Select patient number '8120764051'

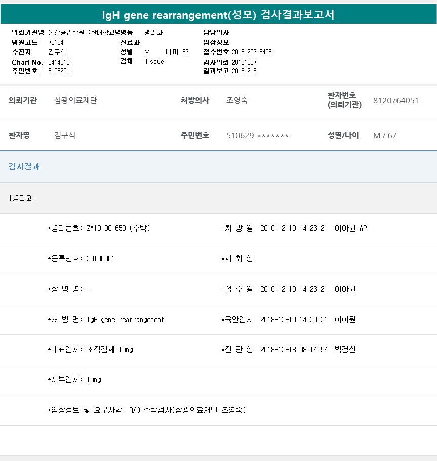(x=395, y=100)
